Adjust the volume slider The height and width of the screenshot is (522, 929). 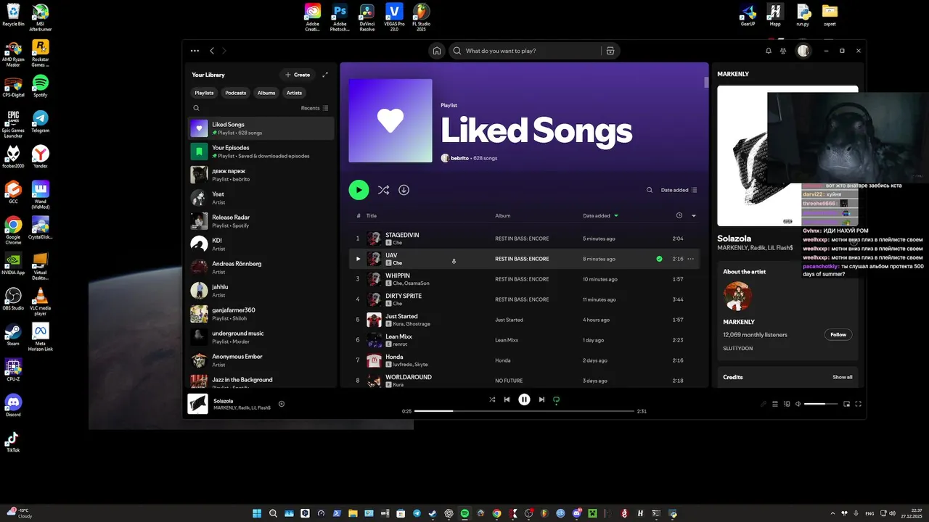pyautogui.click(x=821, y=404)
